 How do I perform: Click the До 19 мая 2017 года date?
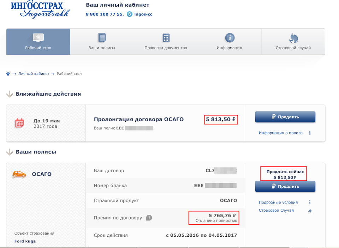coord(47,123)
